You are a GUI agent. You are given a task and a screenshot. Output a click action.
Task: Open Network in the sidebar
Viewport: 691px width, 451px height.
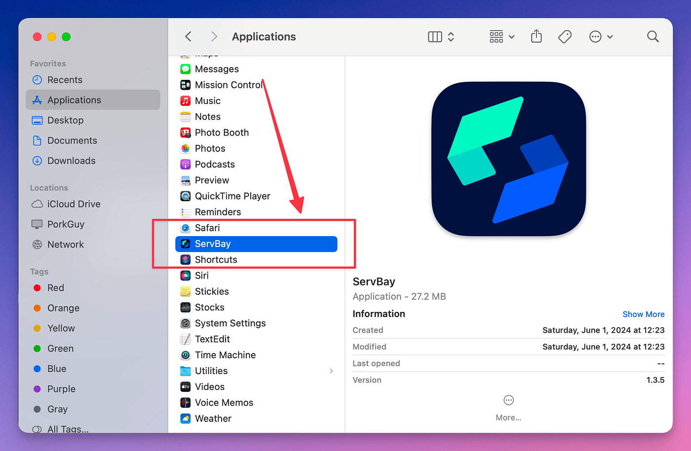tap(93, 244)
